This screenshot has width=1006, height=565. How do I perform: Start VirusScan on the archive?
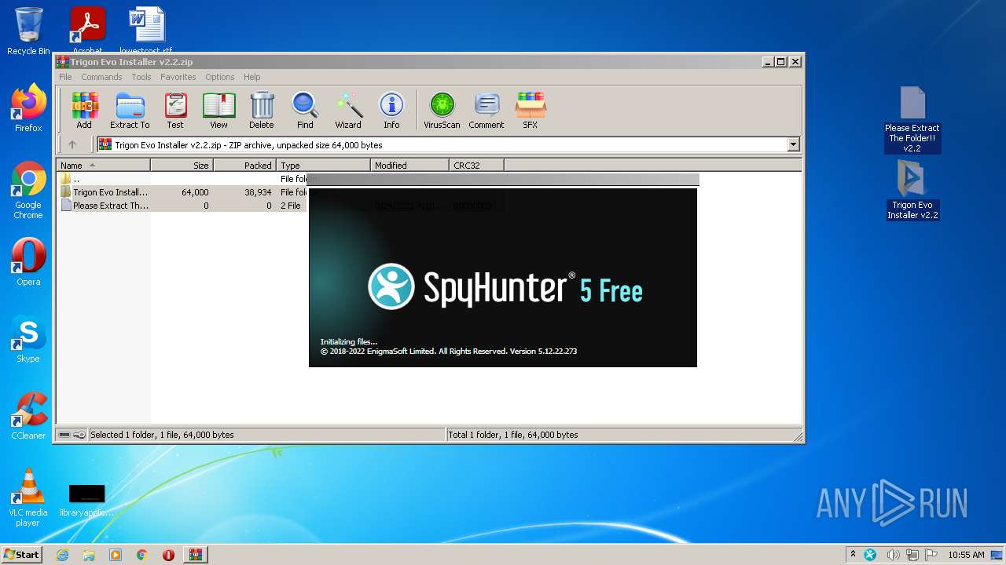click(x=442, y=110)
